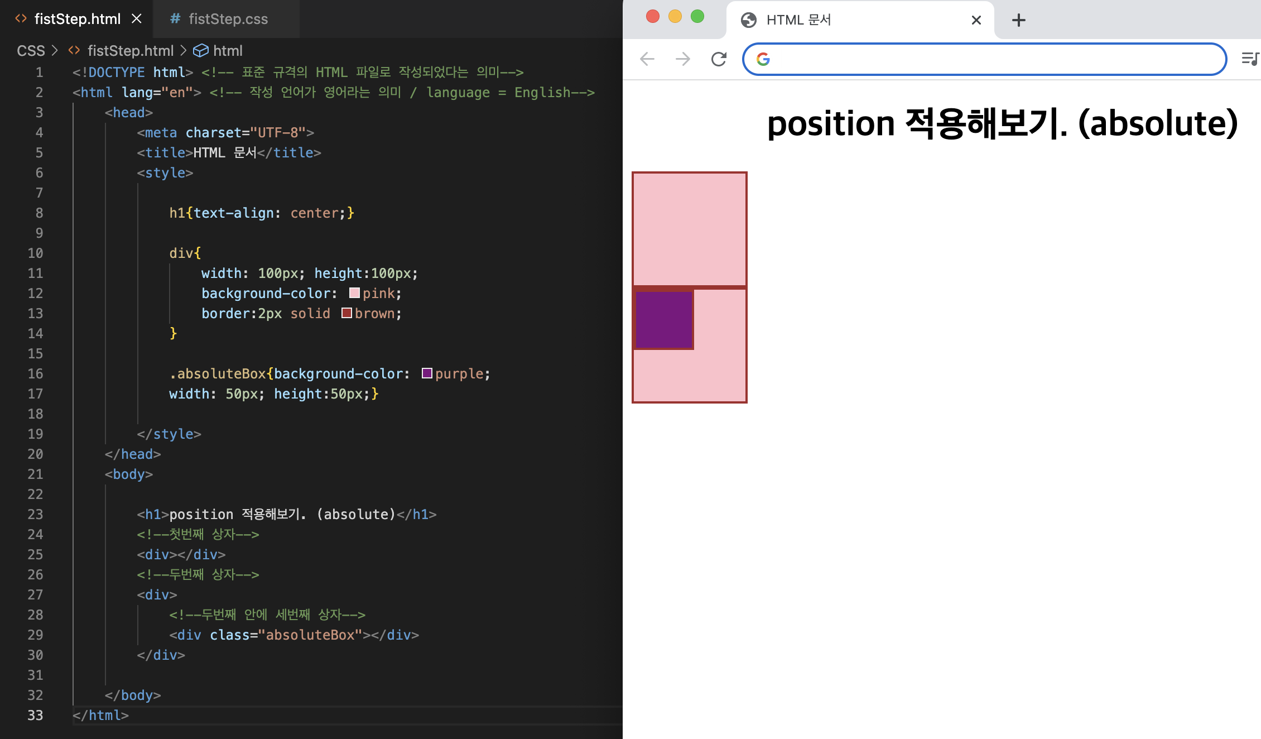Click the CSS folder breadcrumb

click(31, 51)
